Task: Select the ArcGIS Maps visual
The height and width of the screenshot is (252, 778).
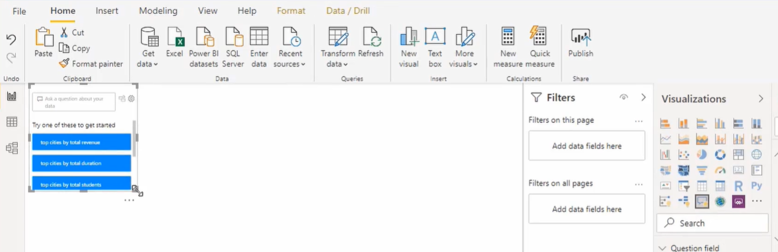Action: (x=720, y=201)
